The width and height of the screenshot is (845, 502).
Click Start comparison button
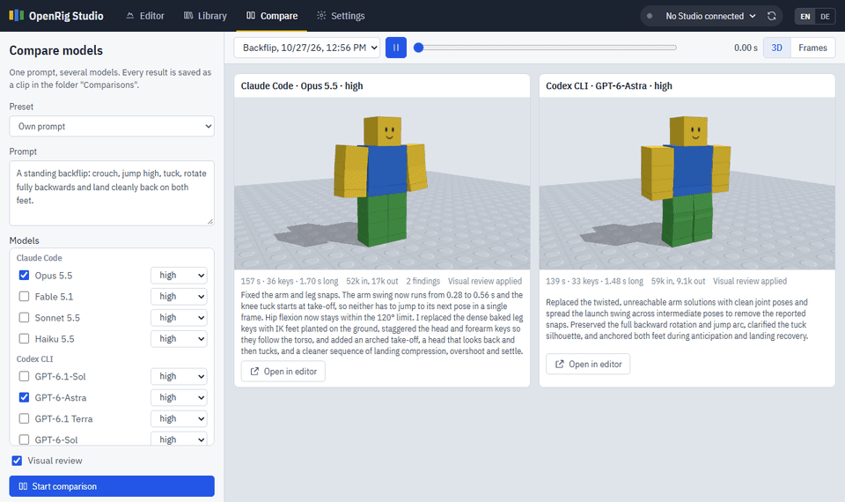point(112,486)
